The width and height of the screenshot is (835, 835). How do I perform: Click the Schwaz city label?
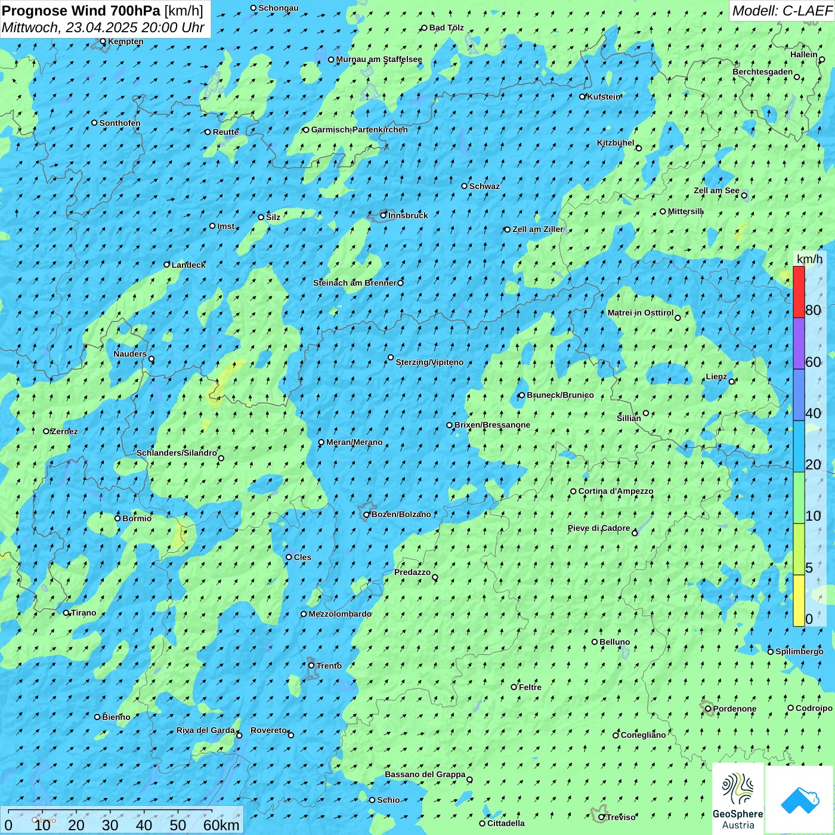click(x=484, y=186)
